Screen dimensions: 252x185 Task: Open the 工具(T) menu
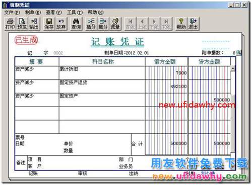coord(75,13)
